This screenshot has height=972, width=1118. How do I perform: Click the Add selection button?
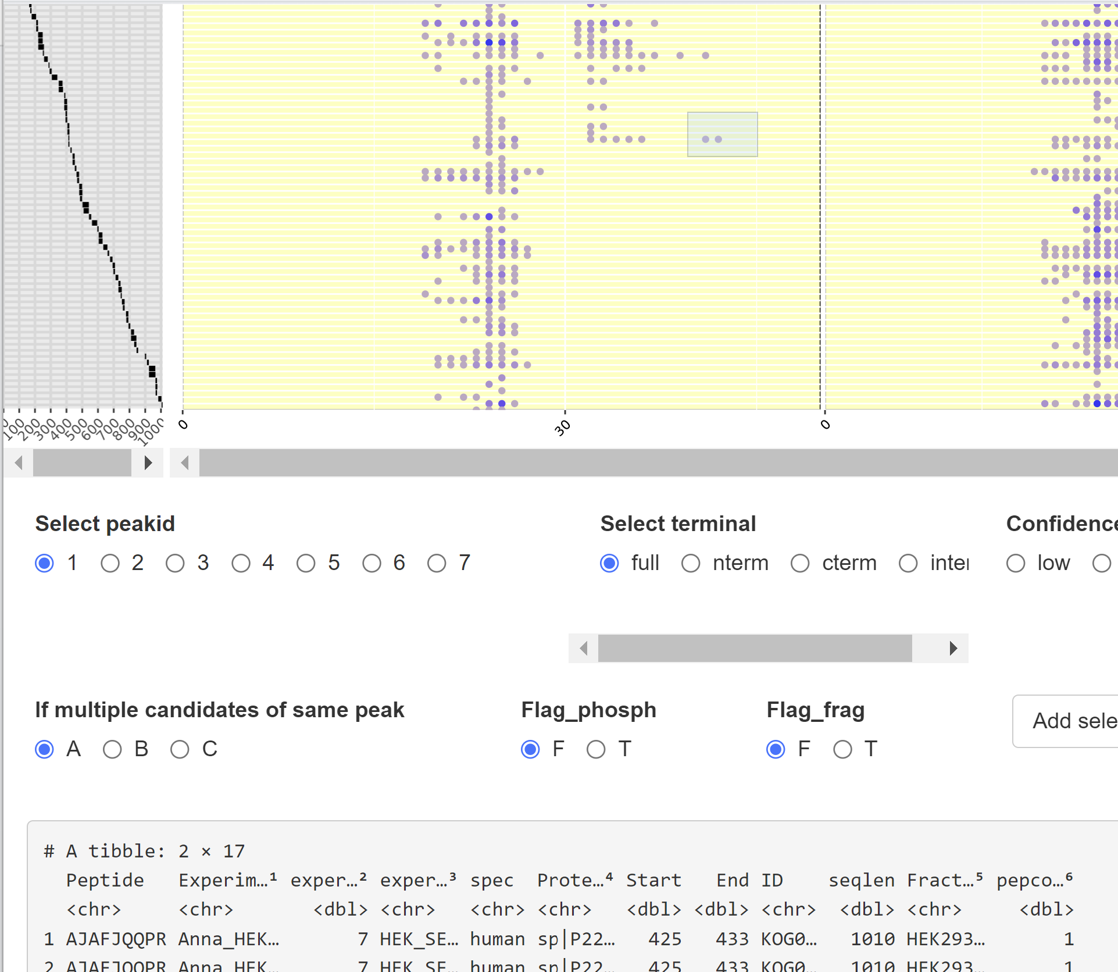(x=1065, y=721)
